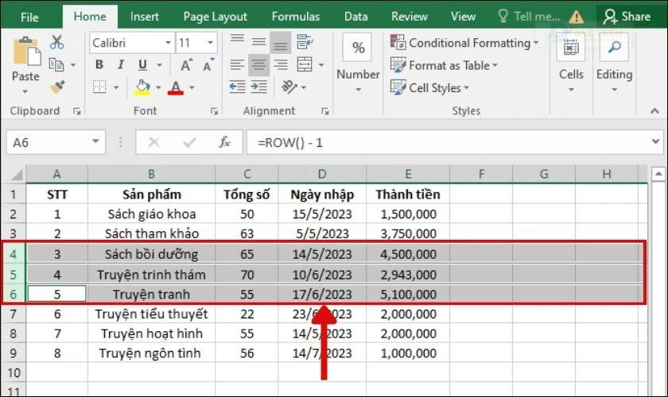Open fill color dropdown arrow
This screenshot has height=397, width=668.
tap(158, 87)
